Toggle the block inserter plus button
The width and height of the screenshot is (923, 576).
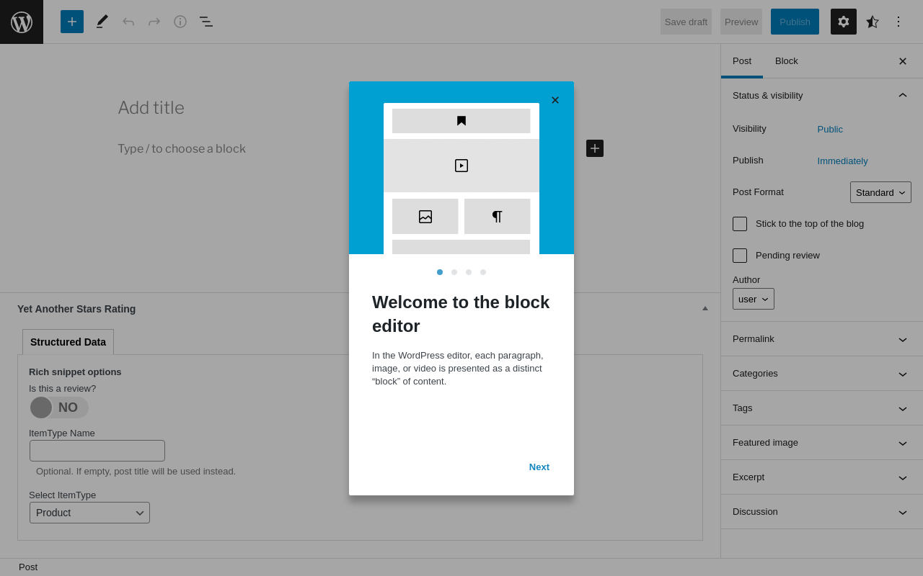(72, 22)
